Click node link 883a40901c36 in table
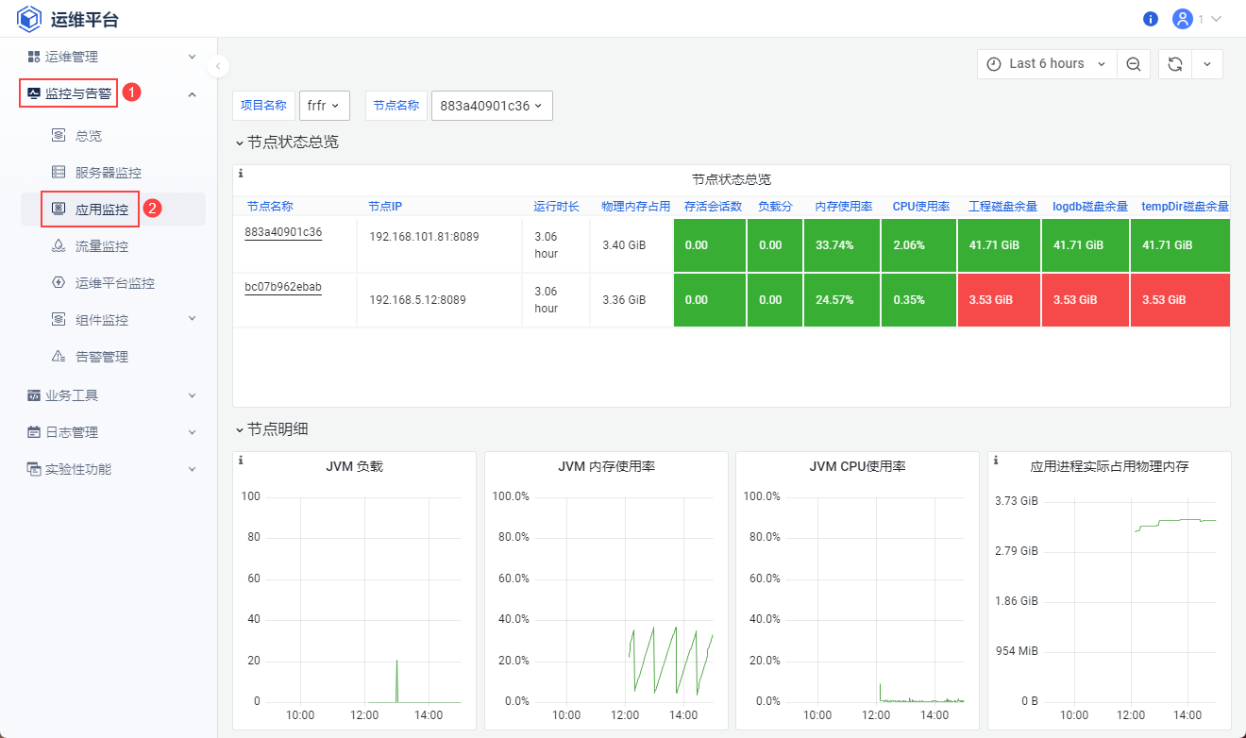 click(283, 232)
